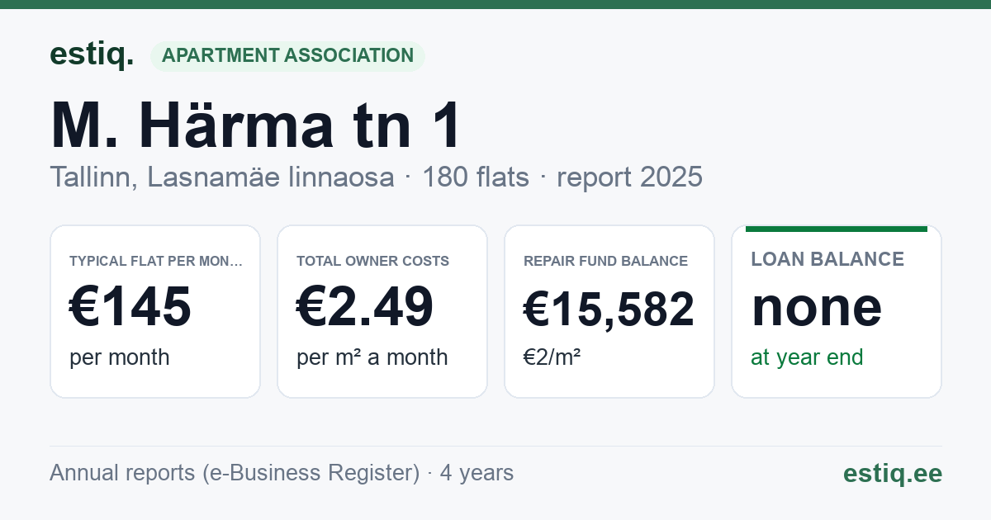Select the APARTMENT ASSOCIATION badge
Image resolution: width=991 pixels, height=520 pixels.
(x=287, y=55)
